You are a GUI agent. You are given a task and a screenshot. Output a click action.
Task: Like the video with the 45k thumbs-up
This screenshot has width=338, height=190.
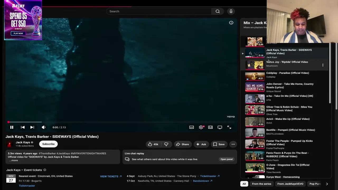pyautogui.click(x=153, y=144)
